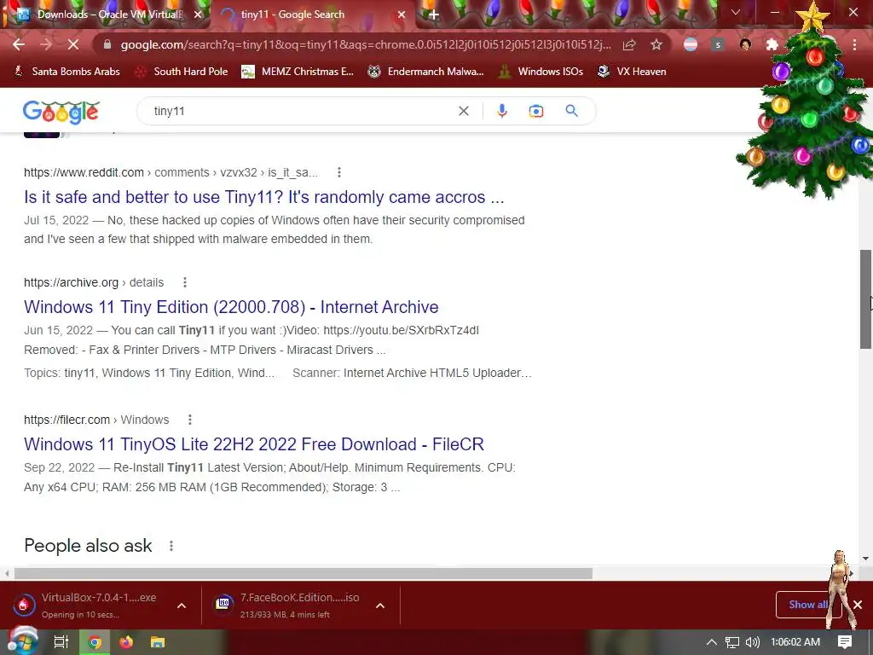The image size is (873, 655).
Task: Open South Hard Pole bookmark
Action: click(182, 72)
